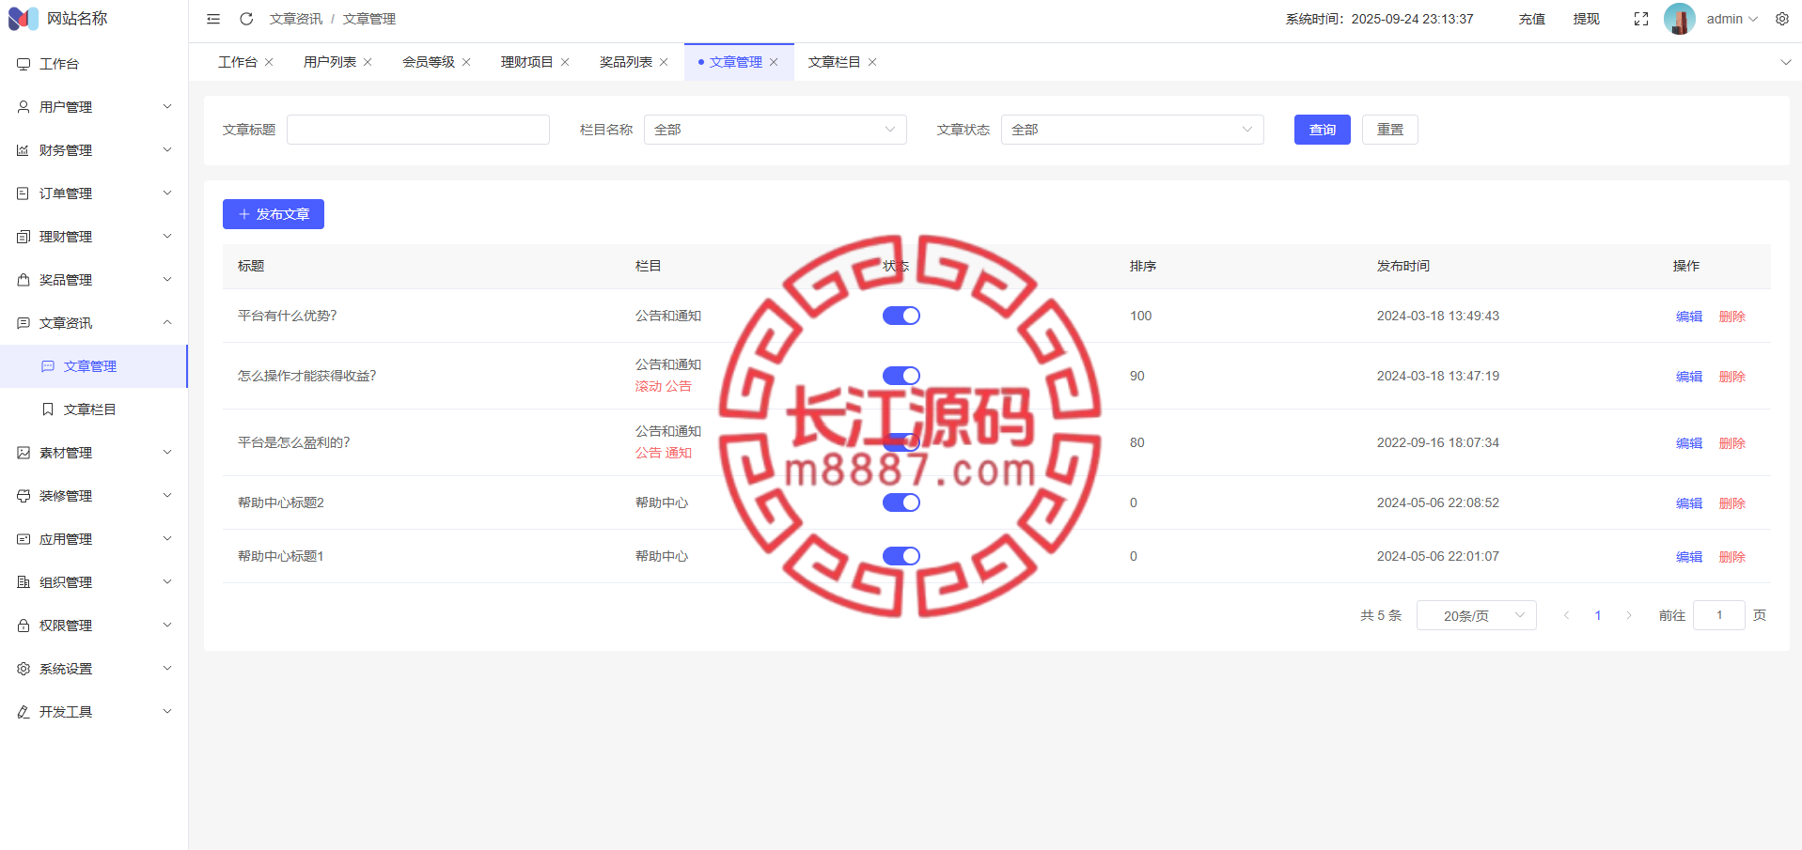
Task: Expand the 素材管理 menu
Action: [x=167, y=453]
